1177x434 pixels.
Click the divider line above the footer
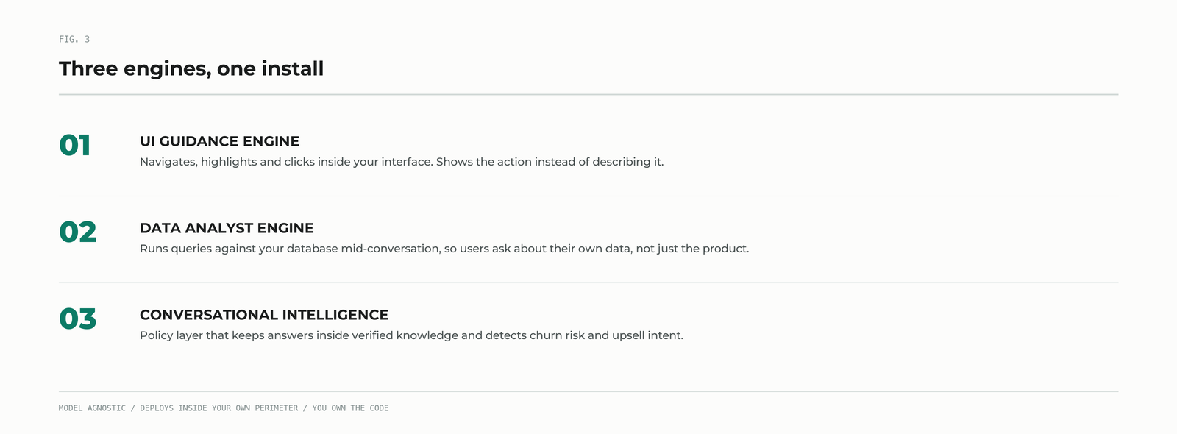(588, 391)
